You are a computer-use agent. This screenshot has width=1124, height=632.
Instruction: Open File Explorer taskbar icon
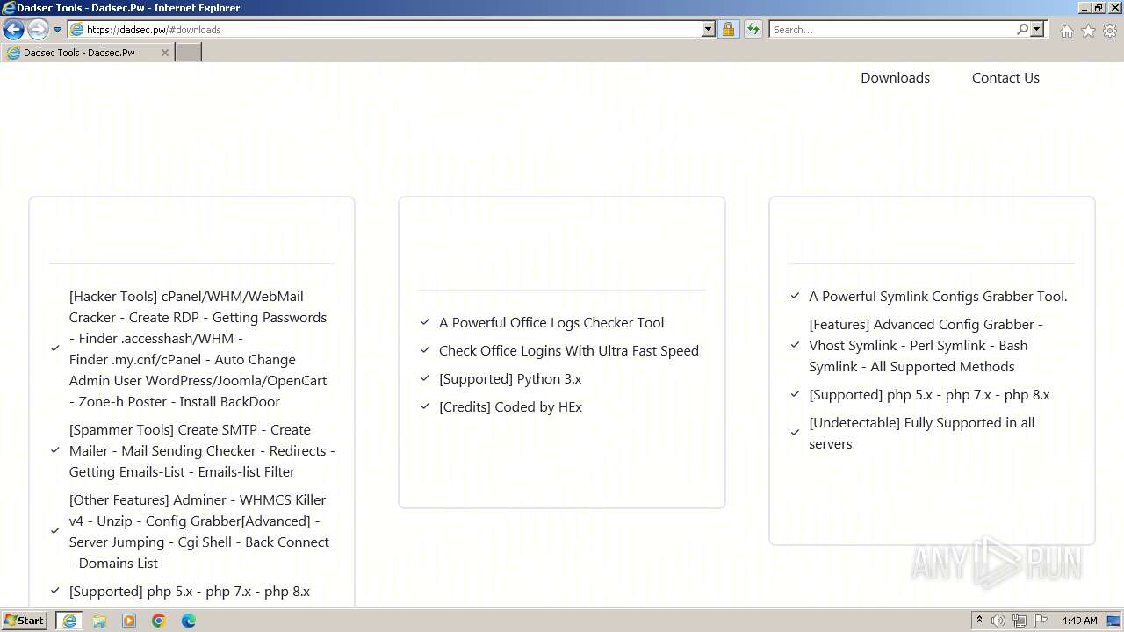coord(99,621)
